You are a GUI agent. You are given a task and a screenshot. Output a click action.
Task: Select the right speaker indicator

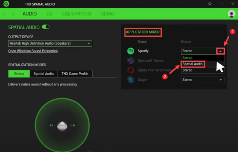pos(73,125)
